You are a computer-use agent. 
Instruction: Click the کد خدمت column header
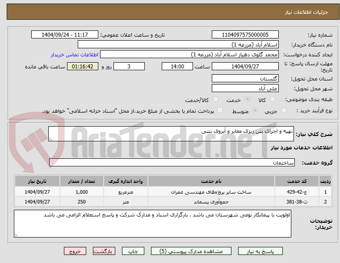point(297,181)
